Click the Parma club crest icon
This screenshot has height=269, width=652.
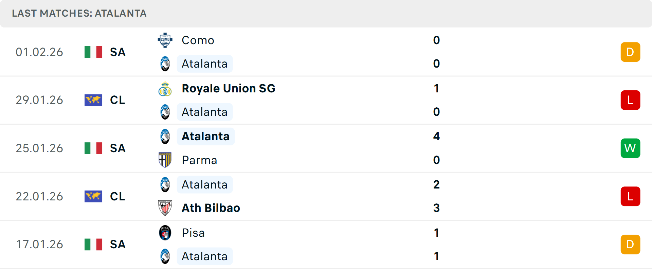(x=165, y=160)
